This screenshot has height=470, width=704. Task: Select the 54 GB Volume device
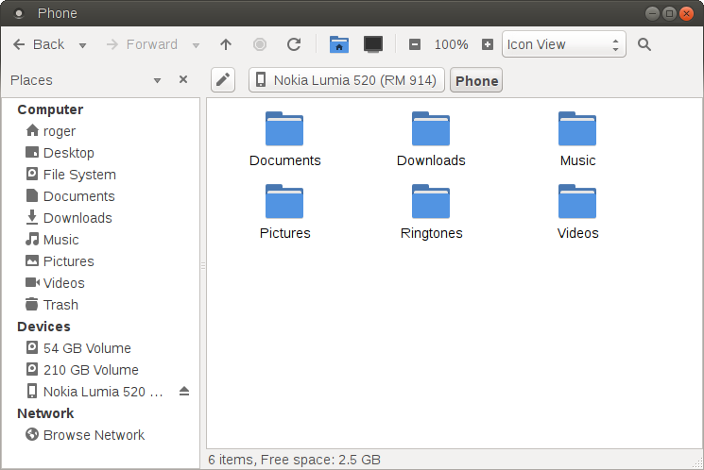click(101, 348)
